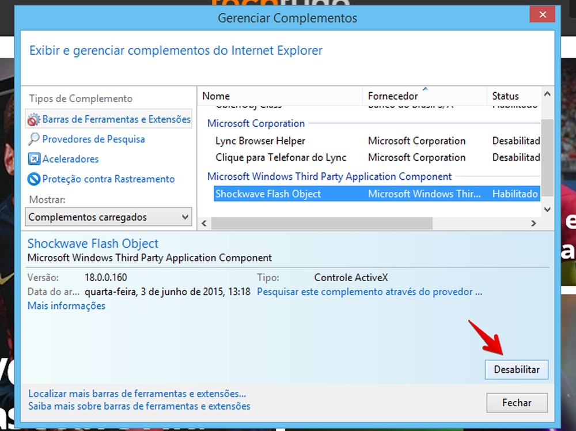576x431 pixels.
Task: Select the Lync Browser Helper row
Action: [x=377, y=141]
